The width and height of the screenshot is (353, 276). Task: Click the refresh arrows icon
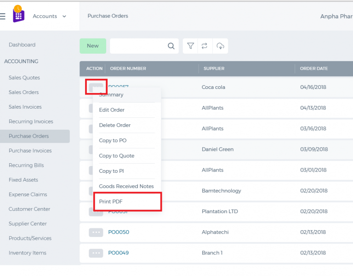coord(205,46)
